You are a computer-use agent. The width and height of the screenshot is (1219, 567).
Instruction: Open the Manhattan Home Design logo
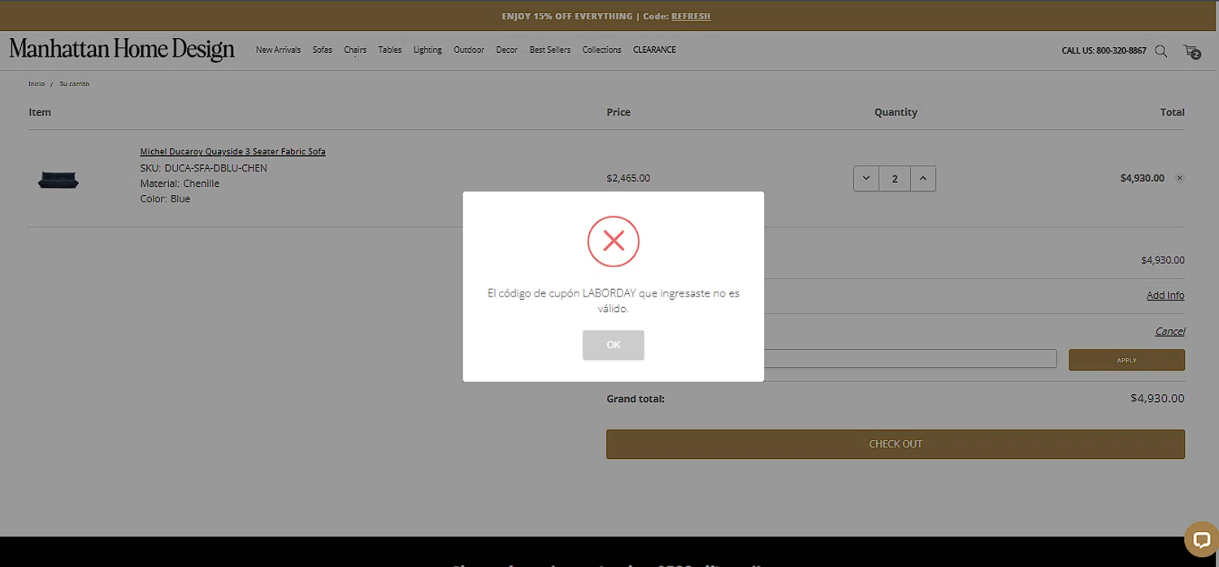coord(122,50)
